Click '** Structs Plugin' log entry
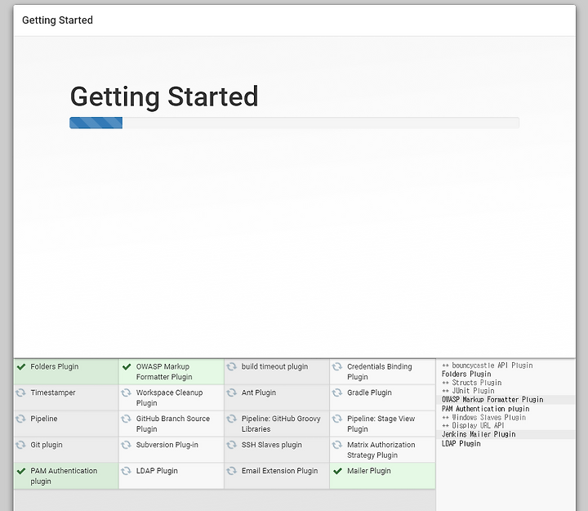The width and height of the screenshot is (588, 511). pyautogui.click(x=471, y=383)
